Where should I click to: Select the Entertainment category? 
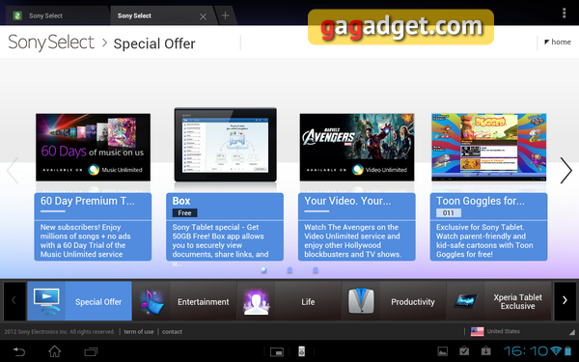point(184,301)
